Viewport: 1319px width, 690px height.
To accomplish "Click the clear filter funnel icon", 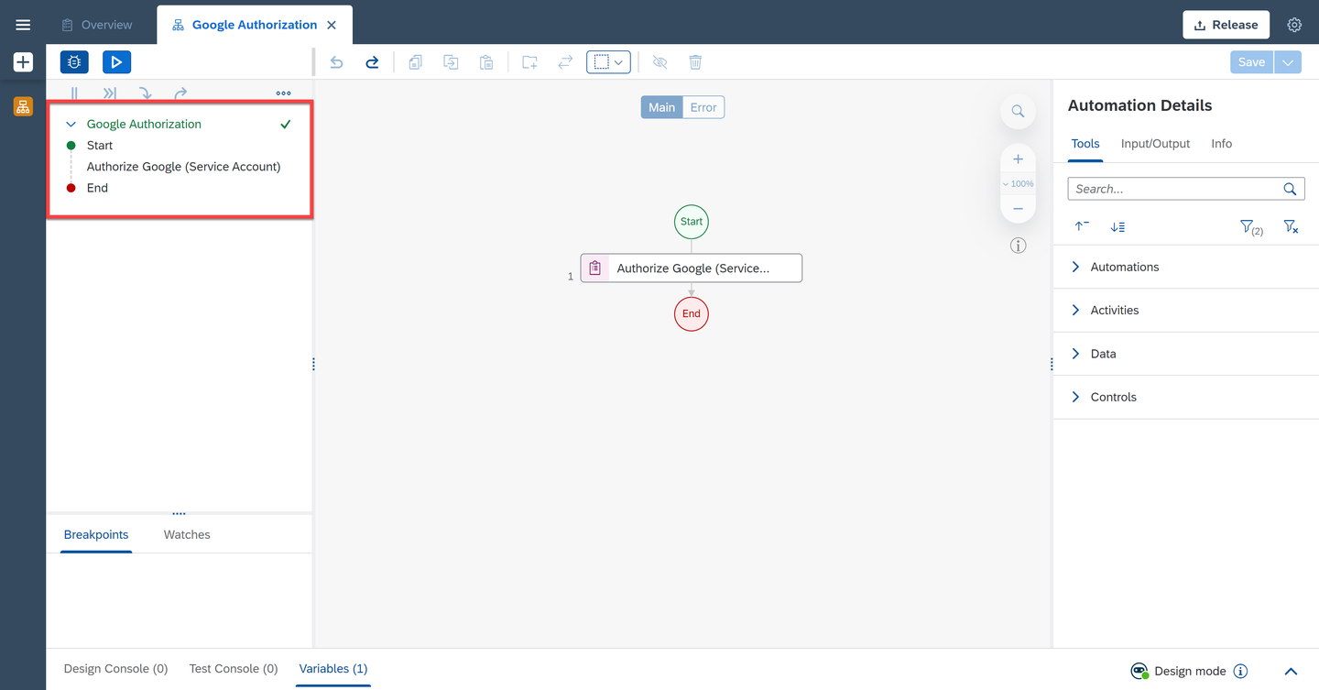I will pos(1291,226).
